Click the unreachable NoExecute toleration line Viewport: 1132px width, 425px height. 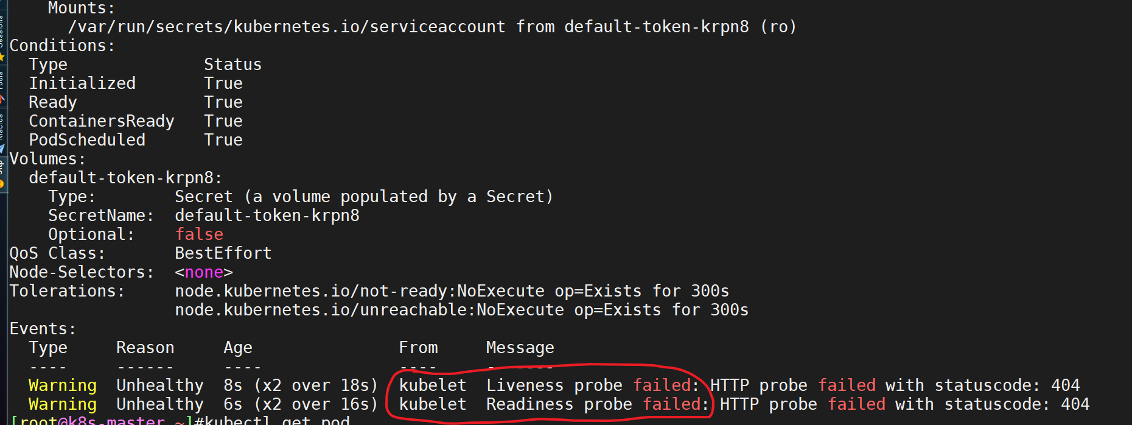coord(462,310)
